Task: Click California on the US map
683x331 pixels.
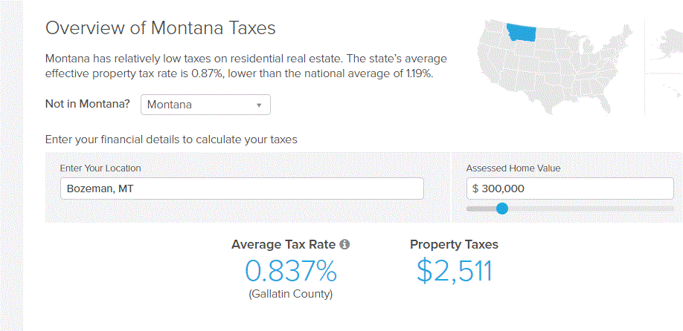Action: point(485,65)
